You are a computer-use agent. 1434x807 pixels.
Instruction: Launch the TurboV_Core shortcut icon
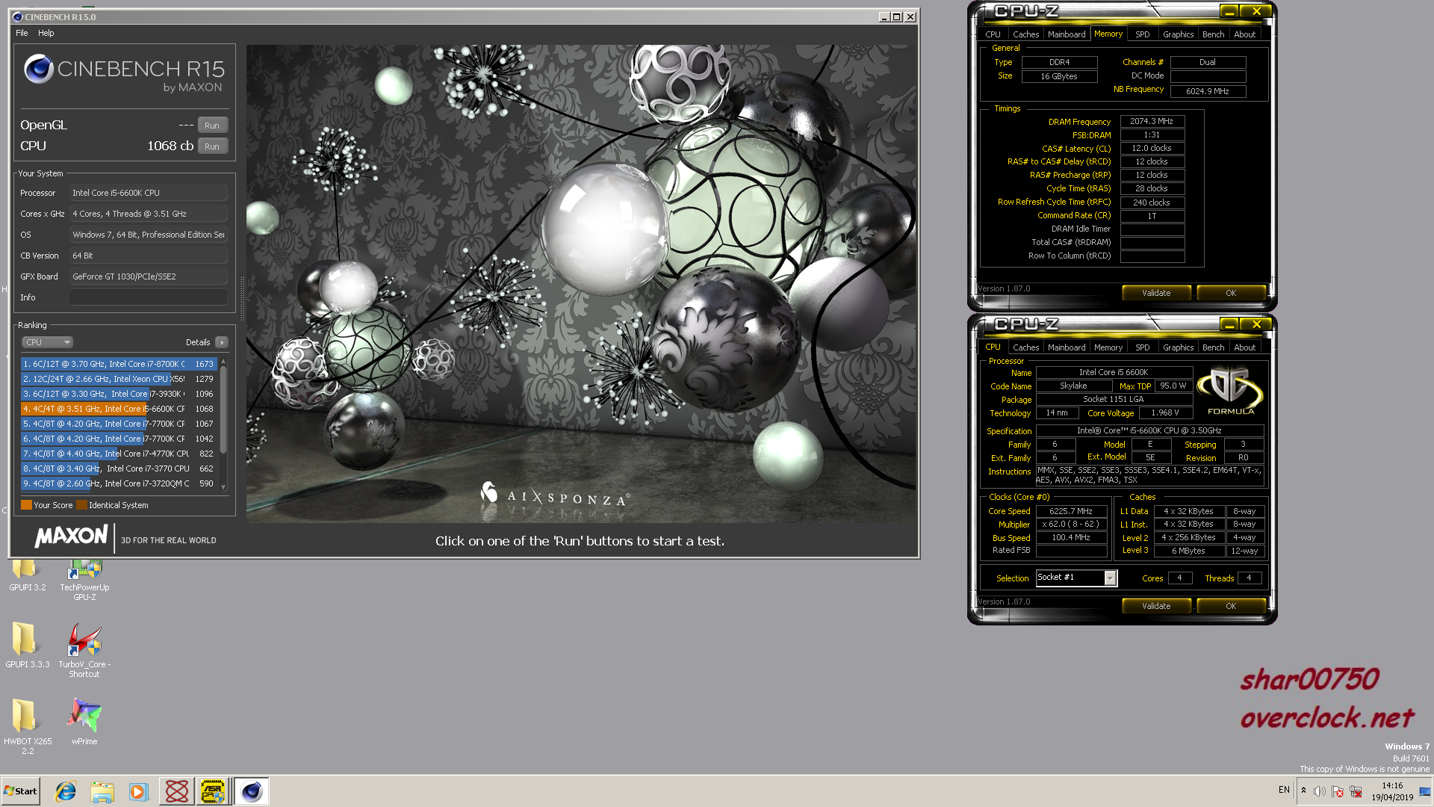[84, 650]
